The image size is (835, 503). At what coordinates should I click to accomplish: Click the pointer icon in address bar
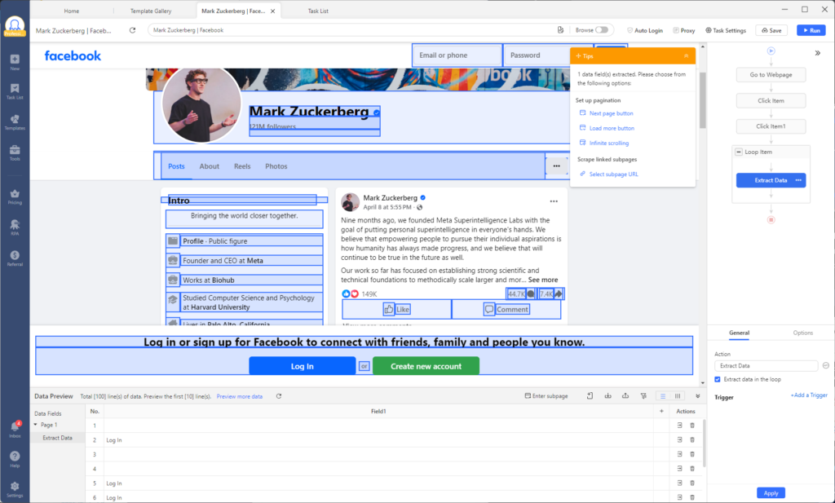click(560, 30)
